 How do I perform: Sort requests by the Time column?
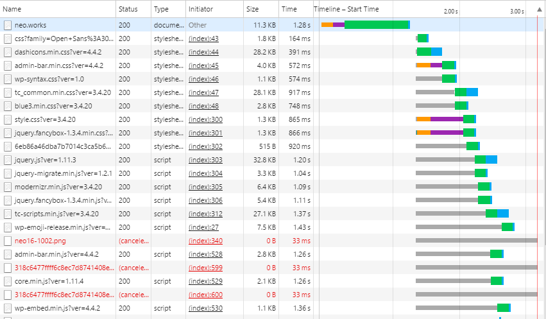point(294,10)
